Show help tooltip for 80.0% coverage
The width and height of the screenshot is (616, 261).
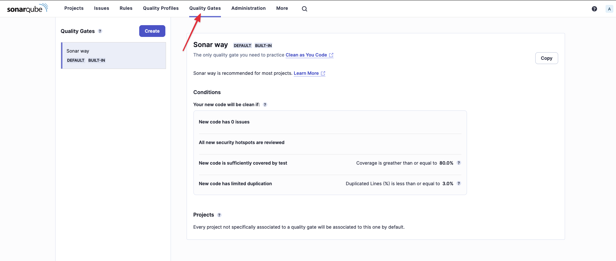(458, 163)
